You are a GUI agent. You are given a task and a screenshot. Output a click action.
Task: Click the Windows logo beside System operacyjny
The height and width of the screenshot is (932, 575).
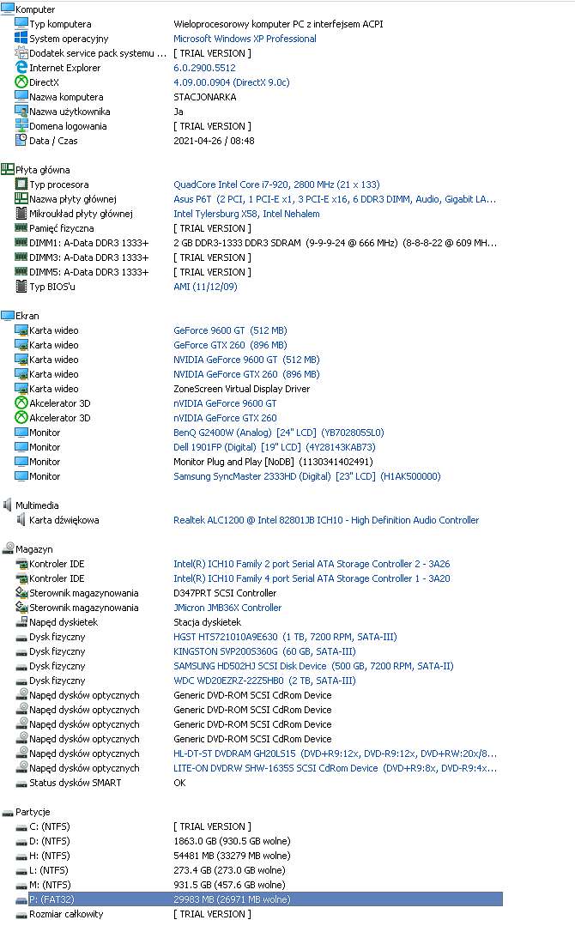[x=21, y=38]
